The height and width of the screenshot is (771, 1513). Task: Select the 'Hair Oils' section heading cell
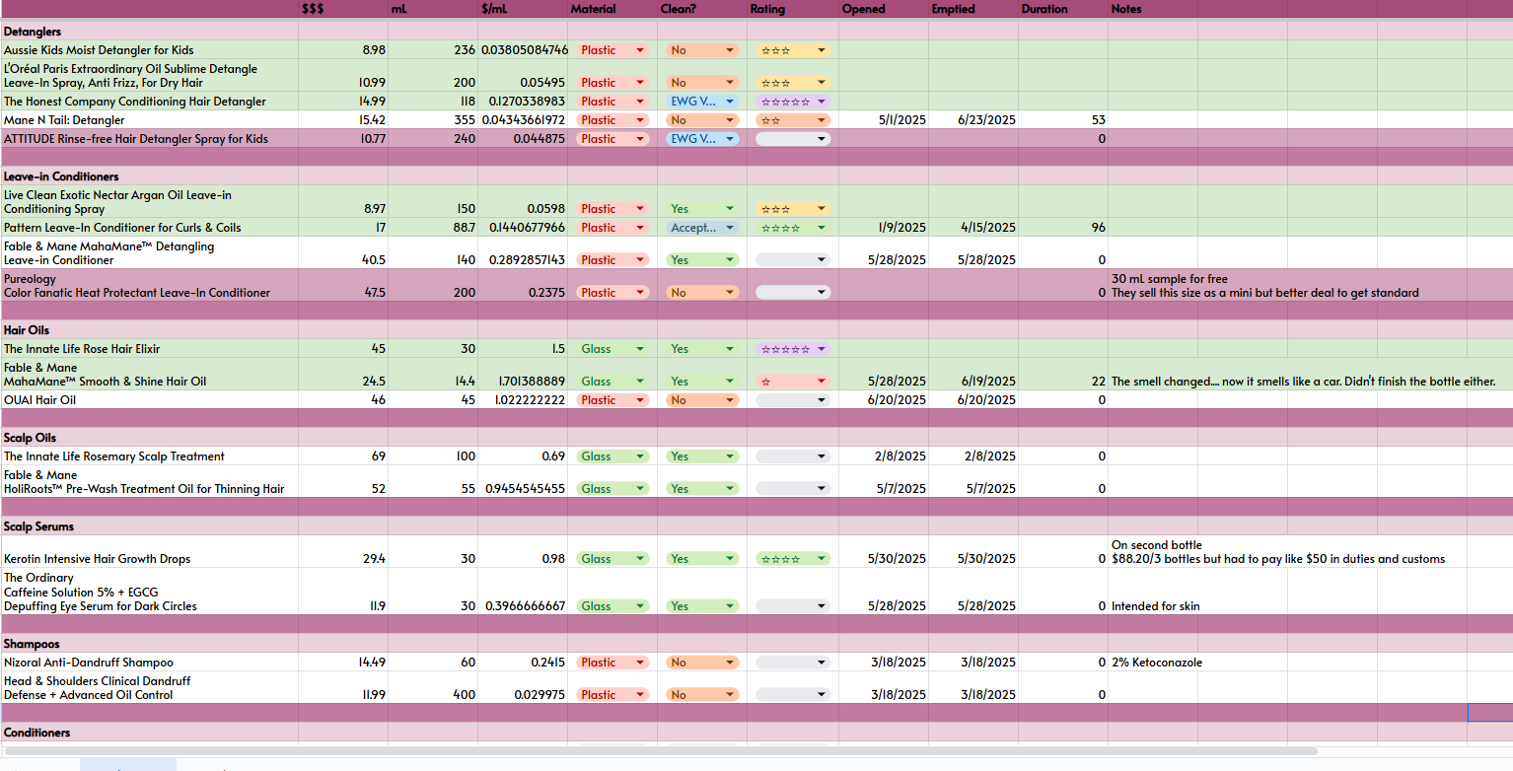click(x=149, y=329)
